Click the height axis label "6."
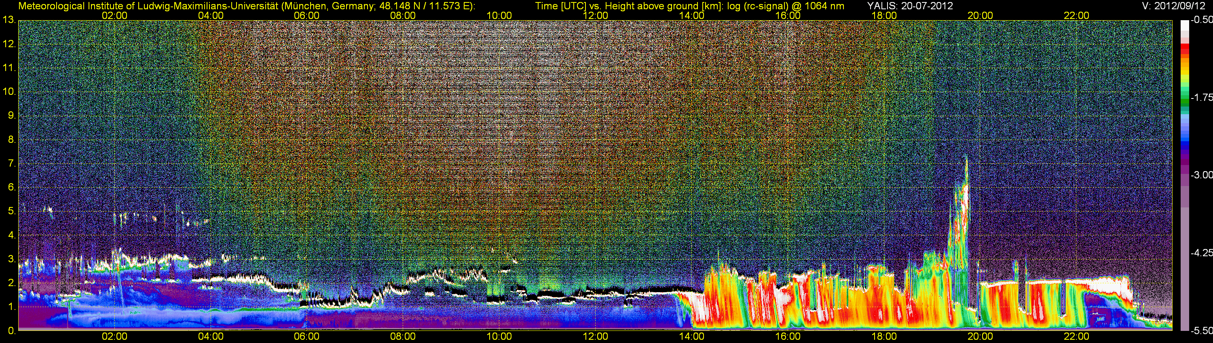The image size is (1213, 343). pyautogui.click(x=11, y=188)
